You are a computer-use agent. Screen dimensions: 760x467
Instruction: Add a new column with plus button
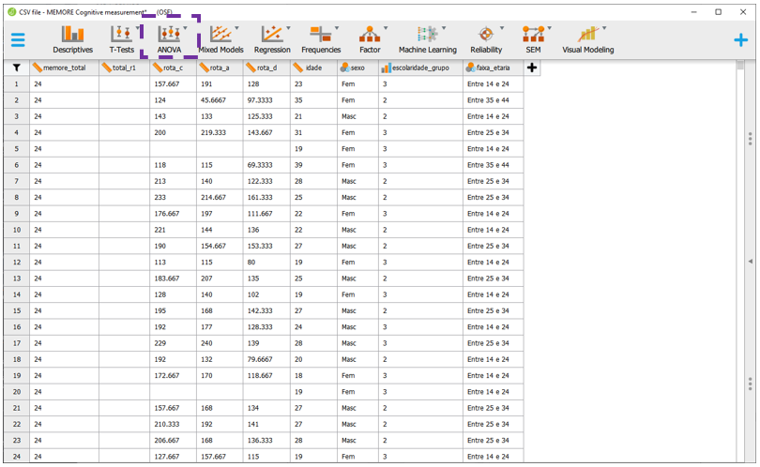[x=532, y=68]
